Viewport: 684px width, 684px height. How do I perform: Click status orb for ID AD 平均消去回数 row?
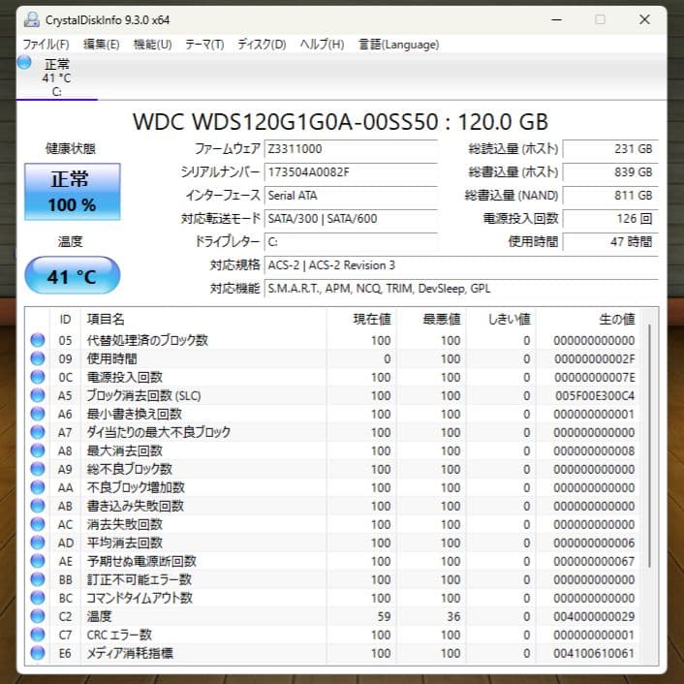(38, 543)
